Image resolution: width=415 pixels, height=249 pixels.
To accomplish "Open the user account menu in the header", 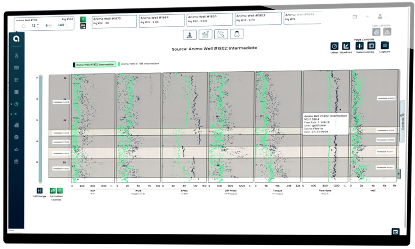I will pos(380,16).
